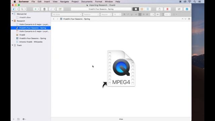Select the Trash folder in binder

point(19,45)
